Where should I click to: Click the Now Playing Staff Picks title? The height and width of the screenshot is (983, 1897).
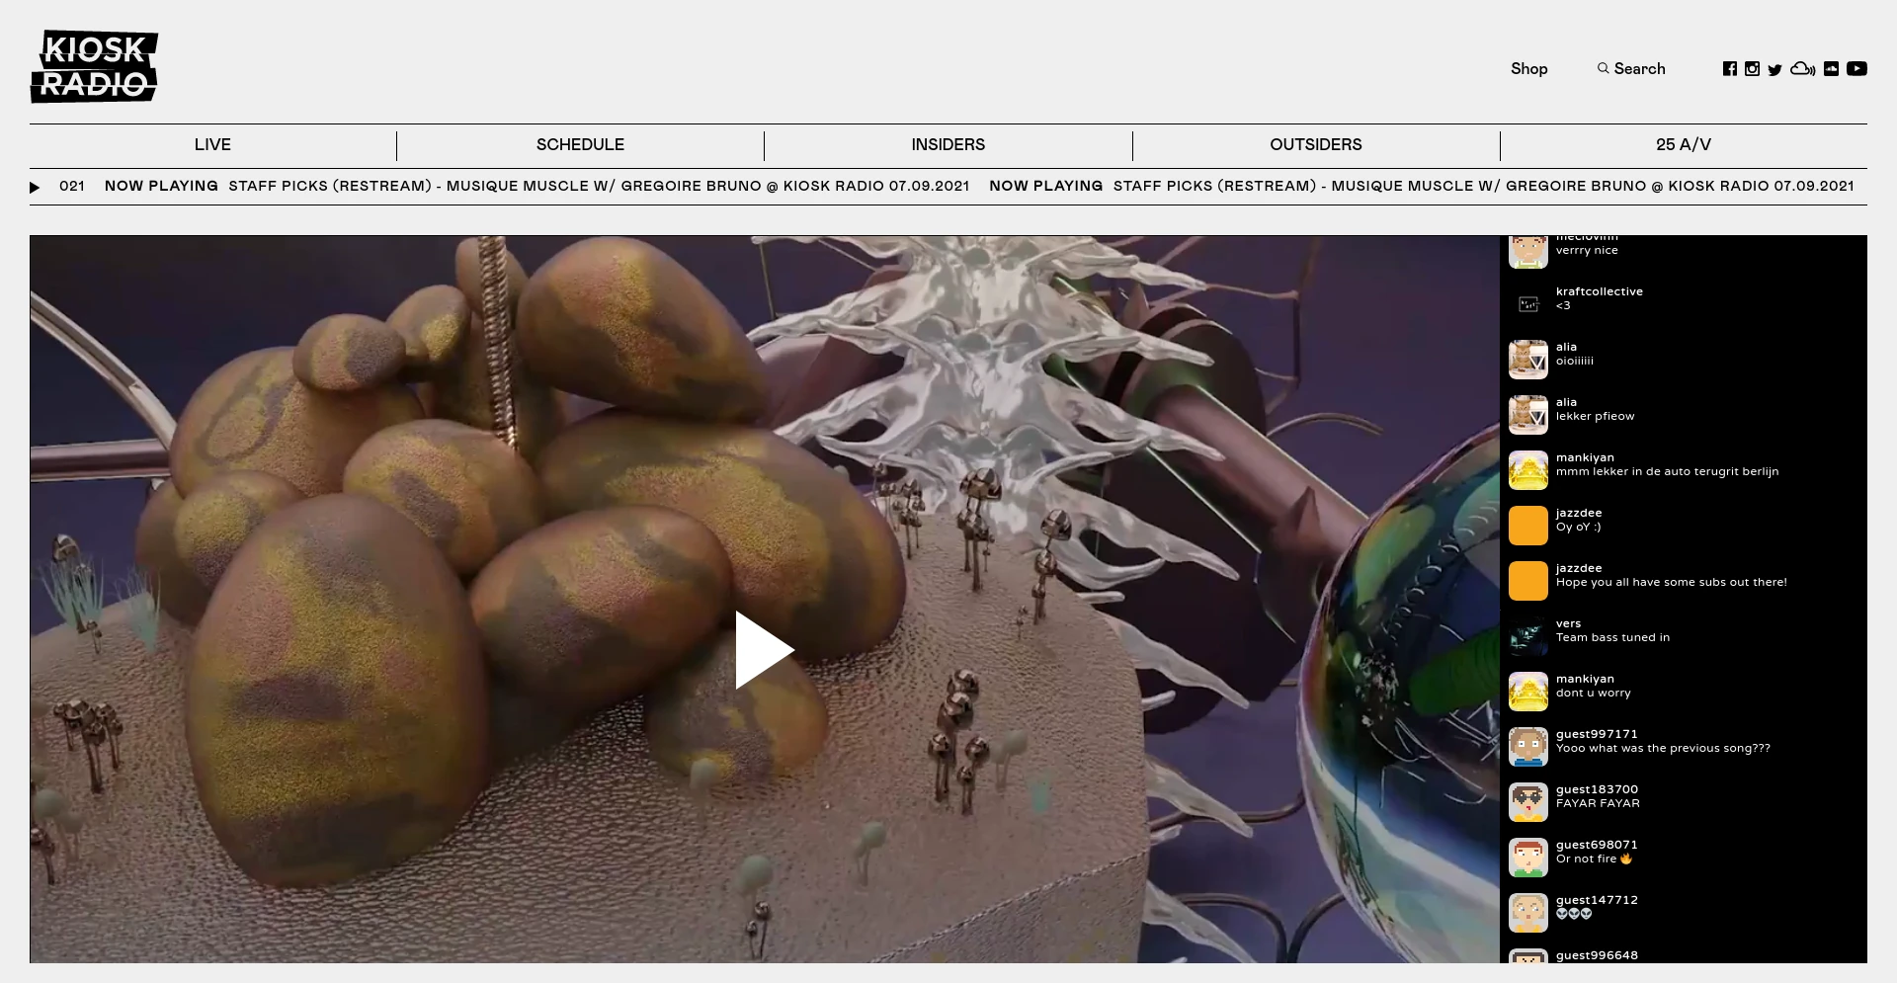click(598, 187)
